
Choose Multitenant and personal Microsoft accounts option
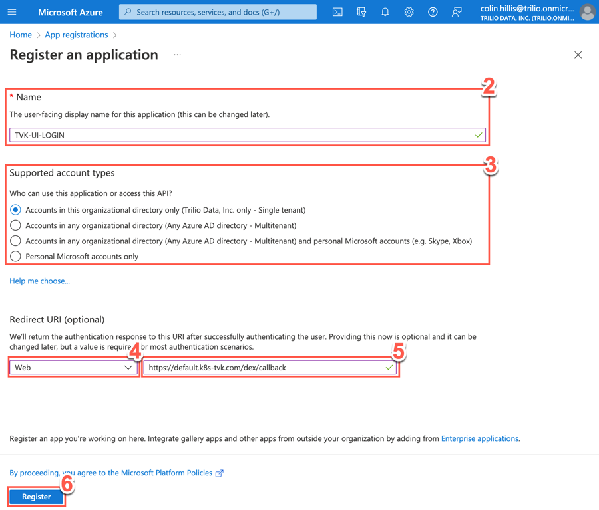(x=15, y=241)
